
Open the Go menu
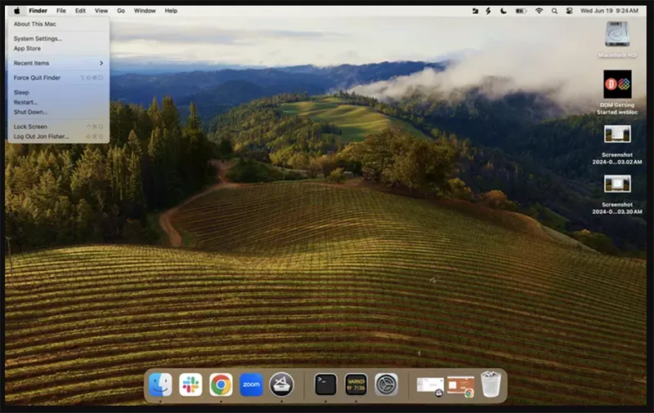pyautogui.click(x=121, y=11)
